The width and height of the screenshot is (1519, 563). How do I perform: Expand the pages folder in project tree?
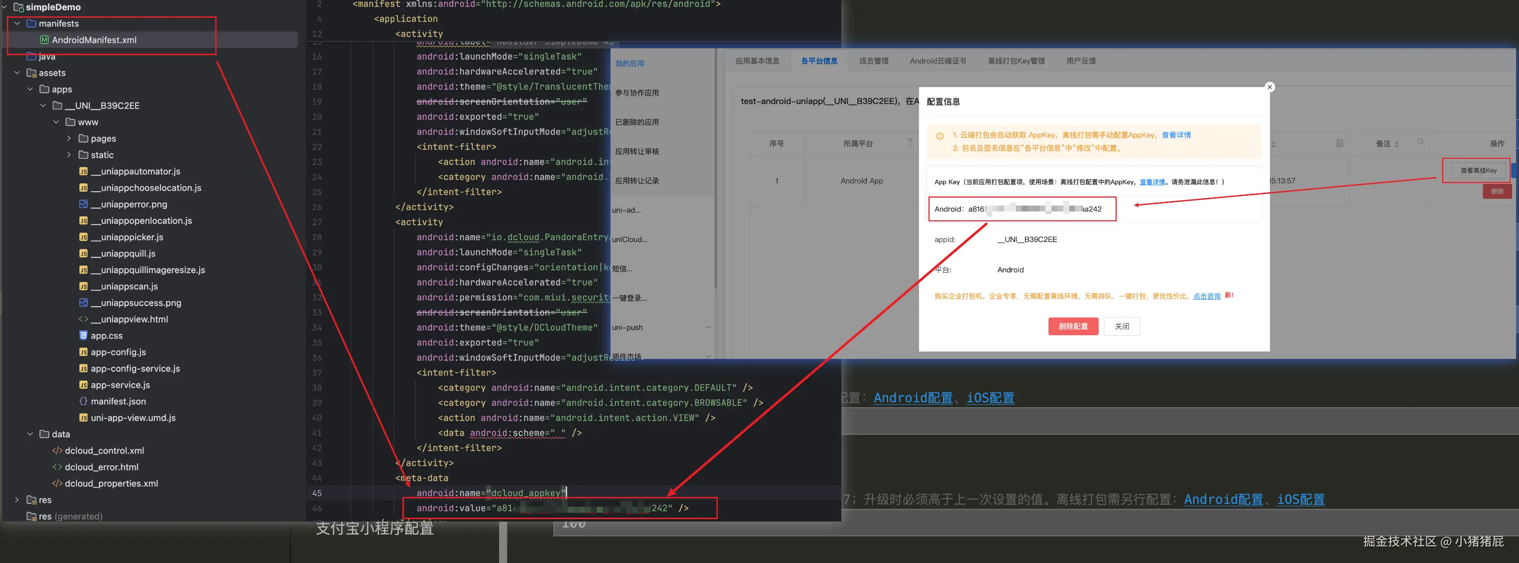point(69,138)
